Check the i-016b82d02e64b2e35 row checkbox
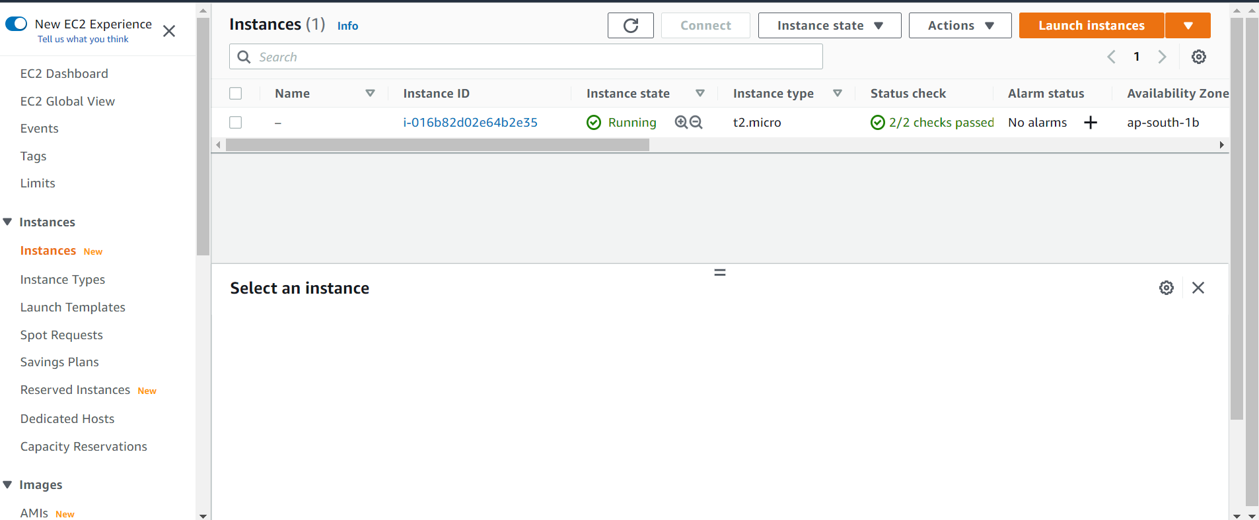 click(236, 122)
